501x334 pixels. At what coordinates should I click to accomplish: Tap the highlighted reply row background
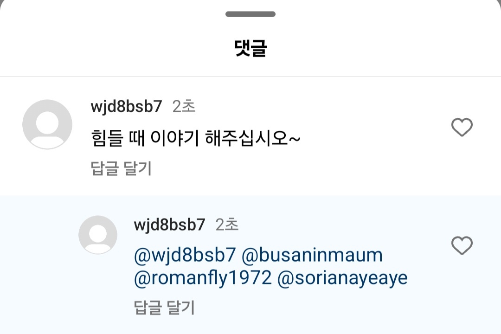(250, 264)
